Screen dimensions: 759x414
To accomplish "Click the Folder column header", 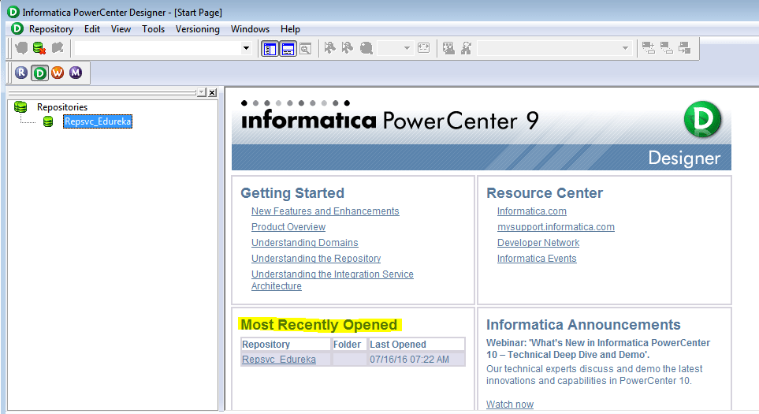I will coord(349,345).
